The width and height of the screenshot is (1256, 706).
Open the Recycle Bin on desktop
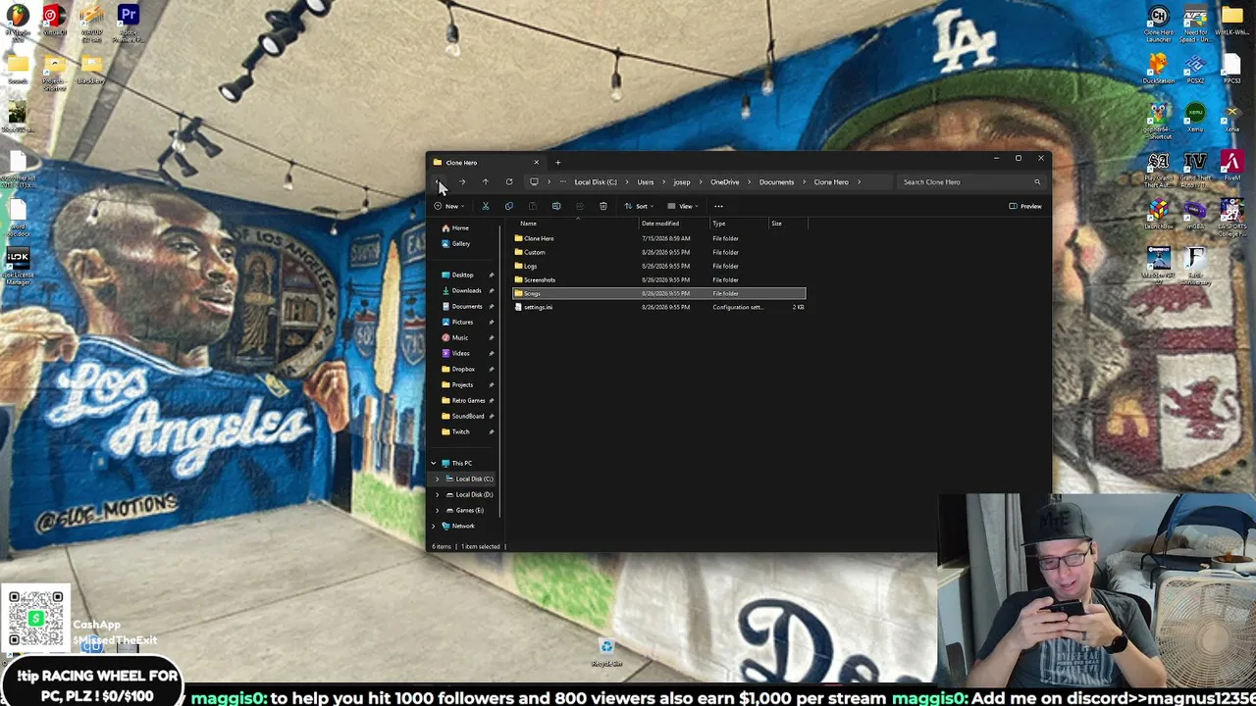point(606,652)
